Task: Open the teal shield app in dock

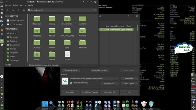Action: coord(151,104)
